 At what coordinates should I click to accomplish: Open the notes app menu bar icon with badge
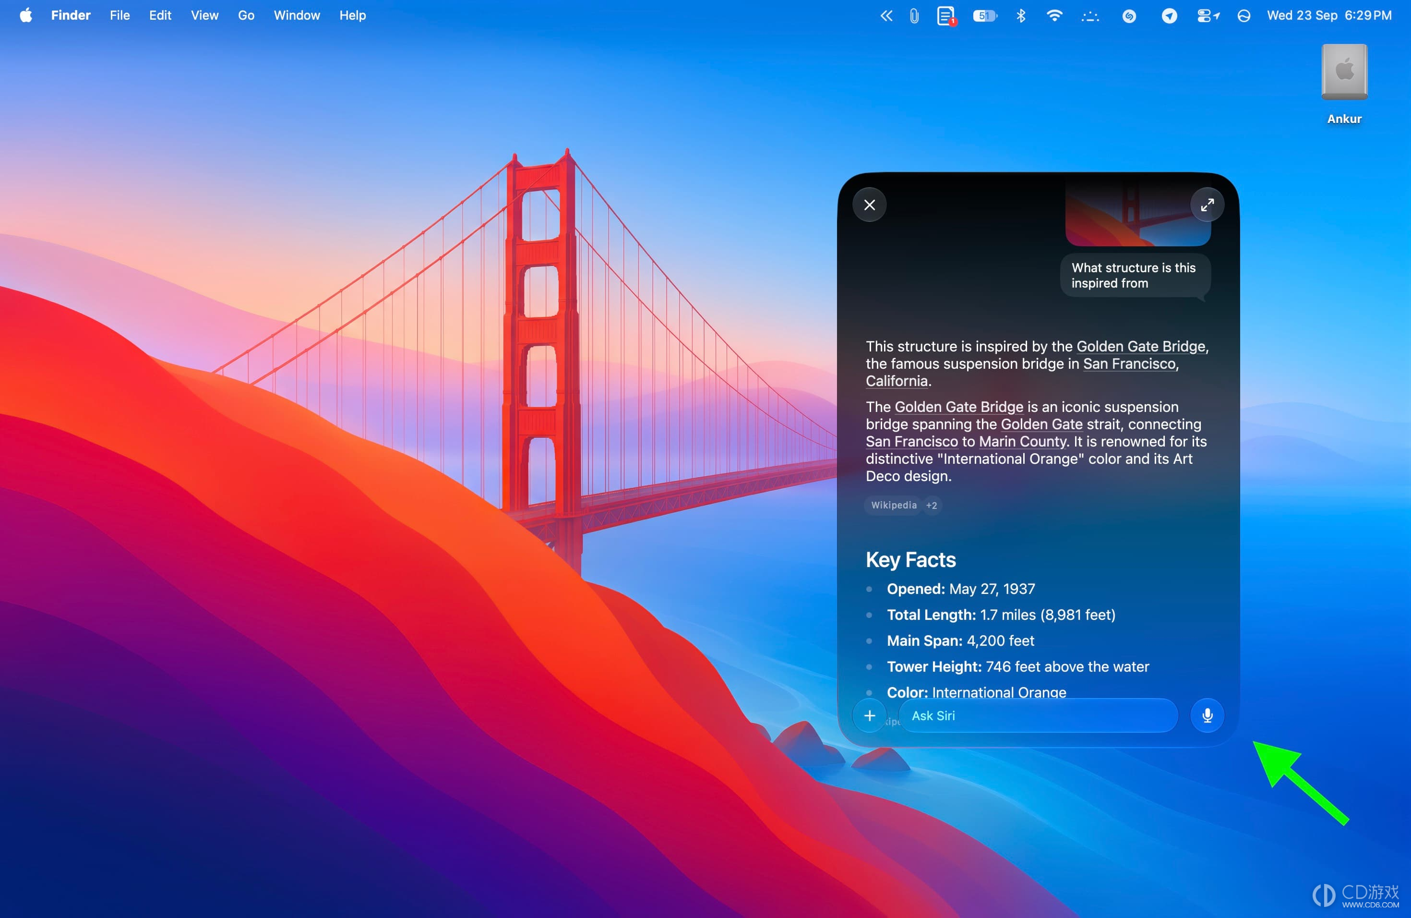947,16
